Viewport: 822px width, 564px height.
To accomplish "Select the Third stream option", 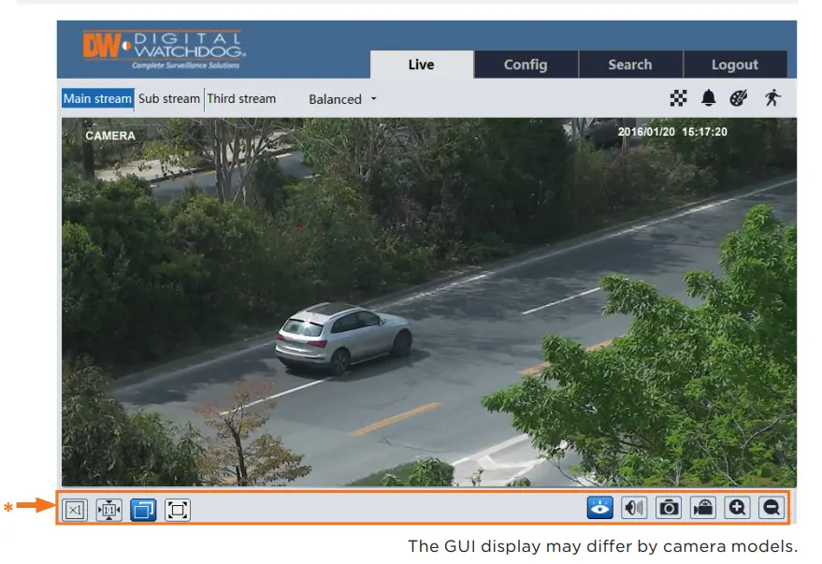I will click(x=241, y=98).
